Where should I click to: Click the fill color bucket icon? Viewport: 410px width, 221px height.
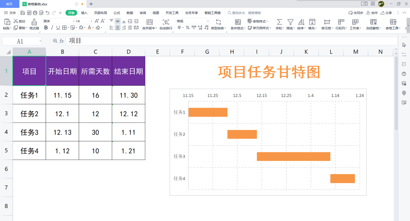point(81,28)
